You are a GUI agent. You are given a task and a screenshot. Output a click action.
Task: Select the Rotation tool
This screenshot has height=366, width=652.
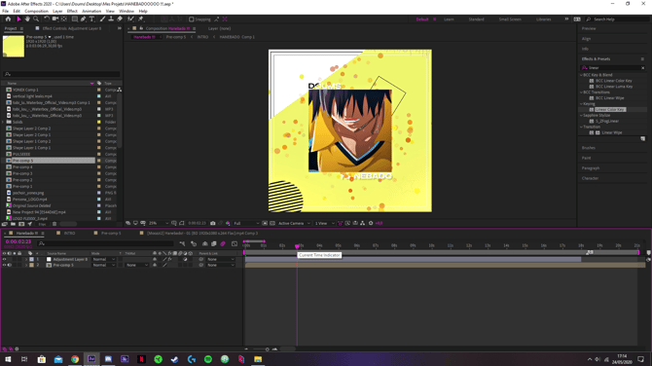click(47, 19)
